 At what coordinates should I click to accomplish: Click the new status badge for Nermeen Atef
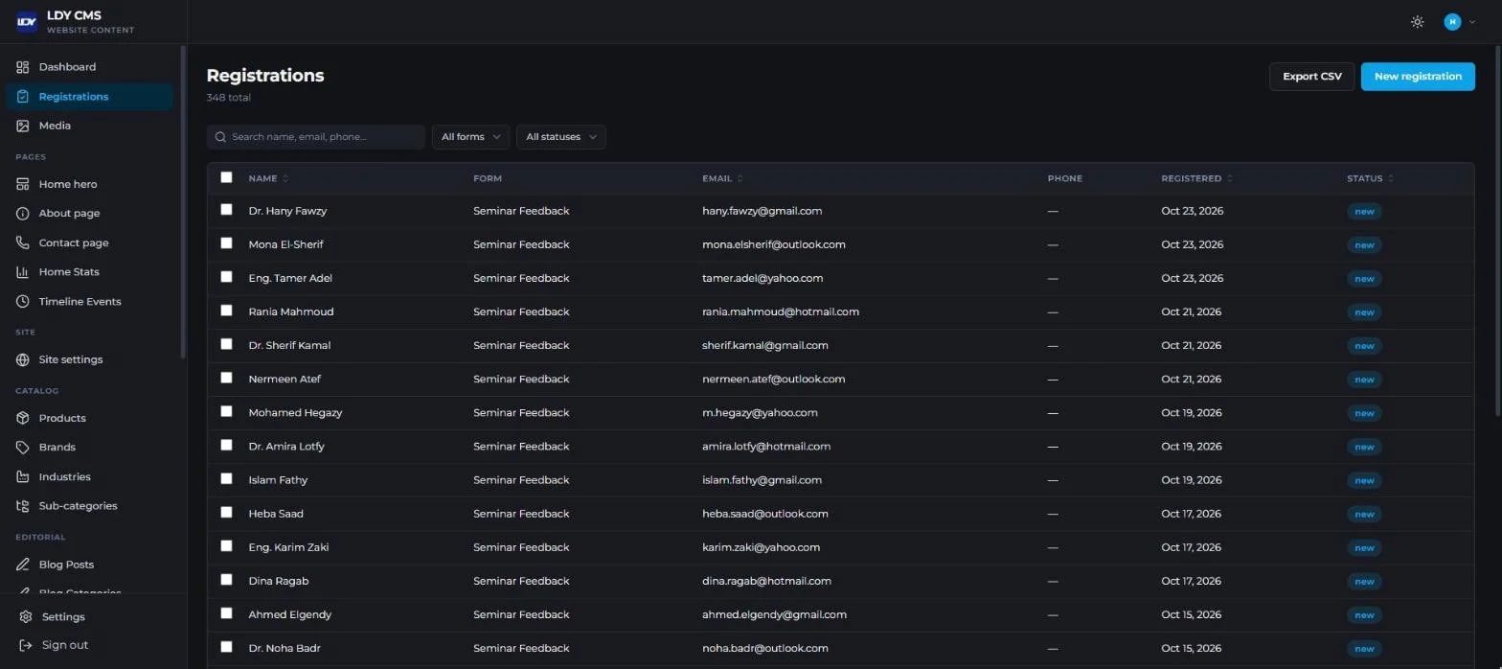coord(1364,380)
